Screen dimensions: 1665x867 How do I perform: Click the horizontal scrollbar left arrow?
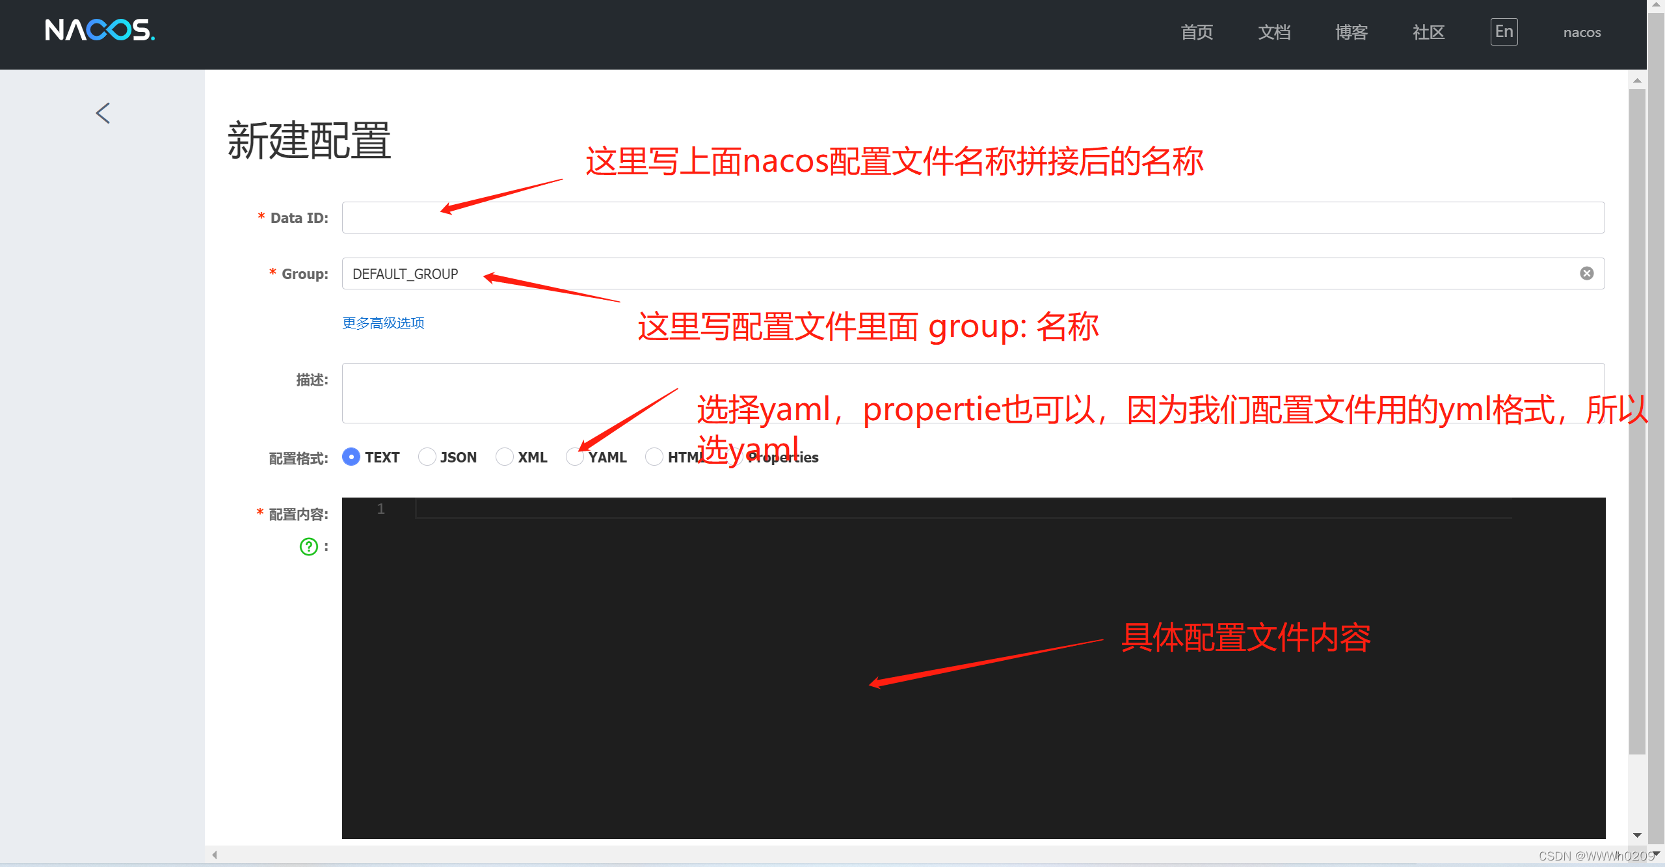215,855
